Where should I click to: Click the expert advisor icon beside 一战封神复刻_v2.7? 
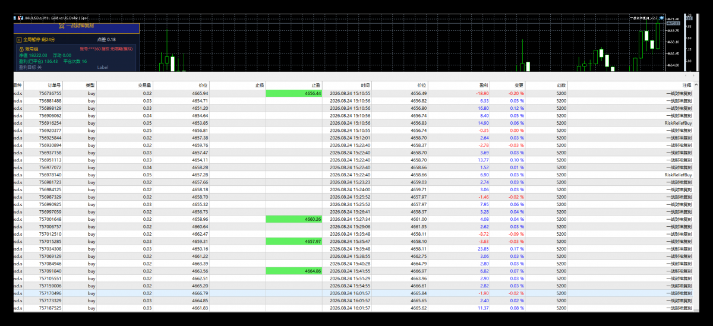(x=662, y=18)
